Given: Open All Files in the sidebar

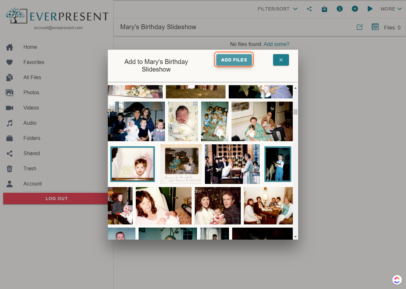Looking at the screenshot, I should (x=32, y=77).
